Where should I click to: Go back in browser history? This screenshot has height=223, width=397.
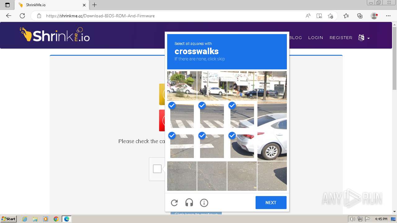pyautogui.click(x=9, y=16)
